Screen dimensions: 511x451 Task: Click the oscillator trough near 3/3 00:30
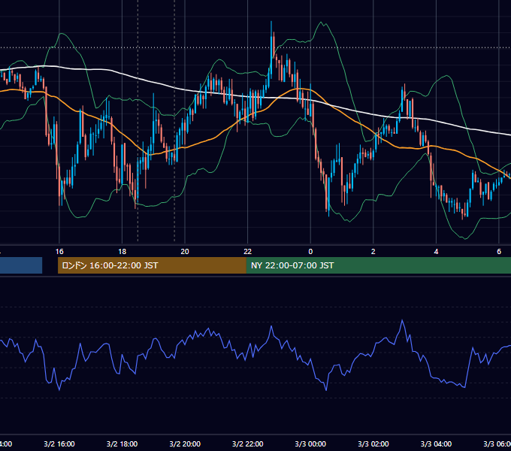pyautogui.click(x=326, y=389)
